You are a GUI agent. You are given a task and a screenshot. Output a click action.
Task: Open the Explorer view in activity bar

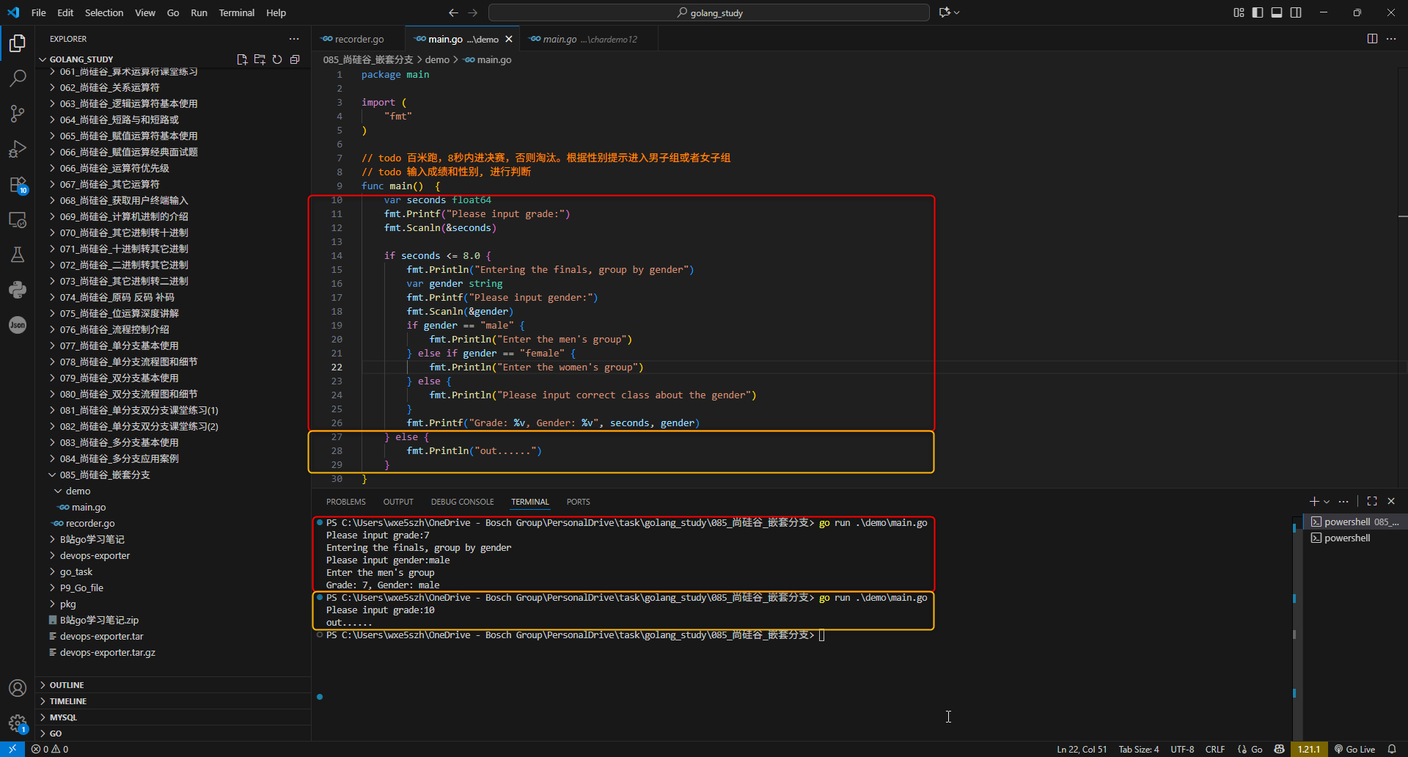click(x=18, y=43)
